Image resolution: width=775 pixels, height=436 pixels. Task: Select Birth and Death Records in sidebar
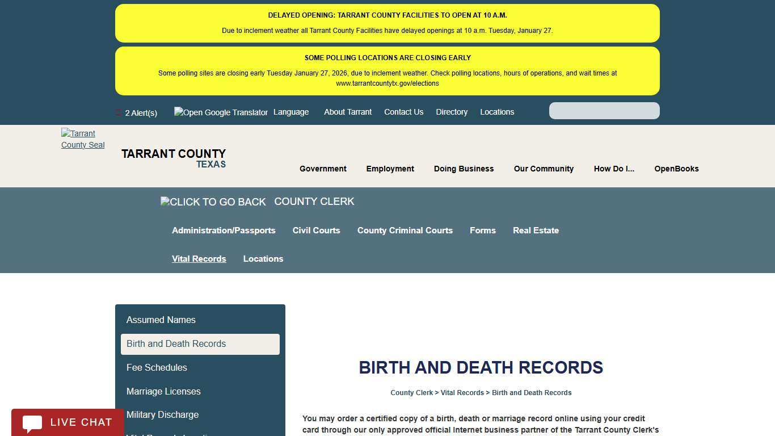tap(176, 343)
